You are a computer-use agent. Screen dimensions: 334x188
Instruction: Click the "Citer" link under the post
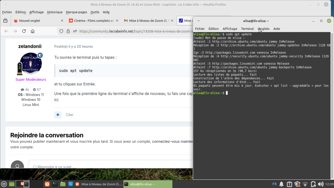tap(69, 115)
